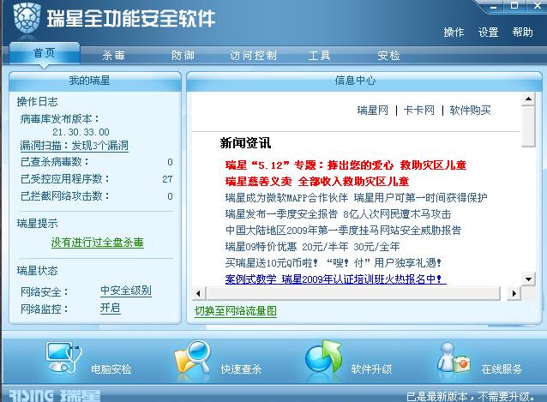Open the 工具 tools tab
The width and height of the screenshot is (547, 402).
coord(319,56)
